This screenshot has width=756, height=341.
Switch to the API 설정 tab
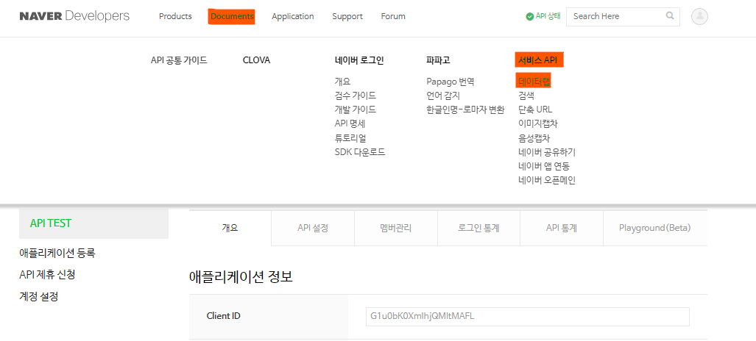coord(313,228)
